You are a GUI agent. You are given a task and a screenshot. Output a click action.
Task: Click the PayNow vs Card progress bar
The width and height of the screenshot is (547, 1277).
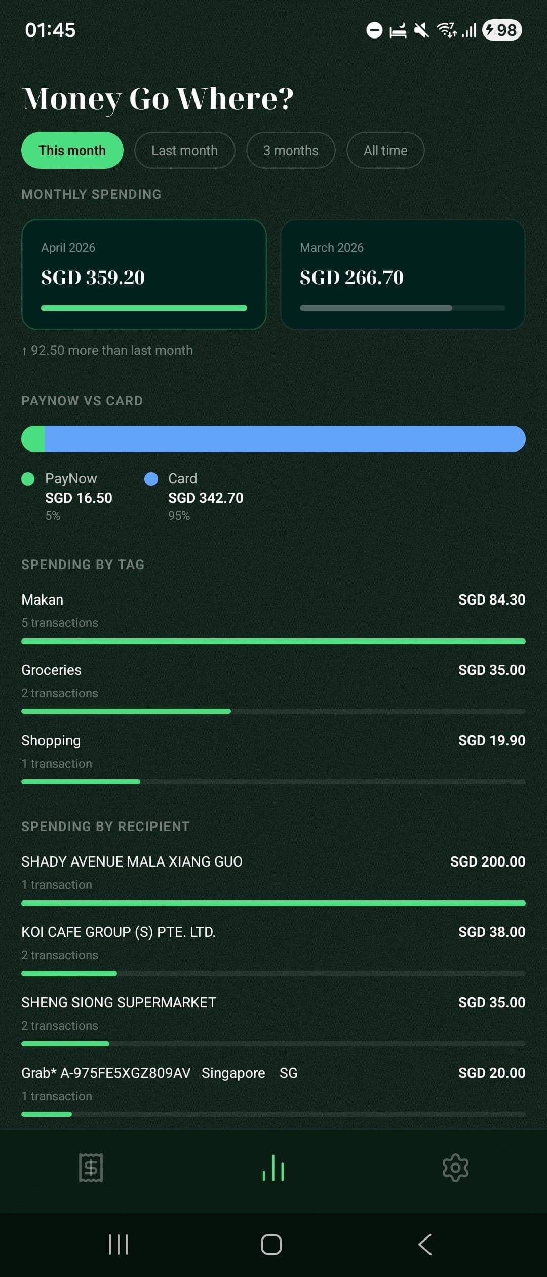pos(273,439)
